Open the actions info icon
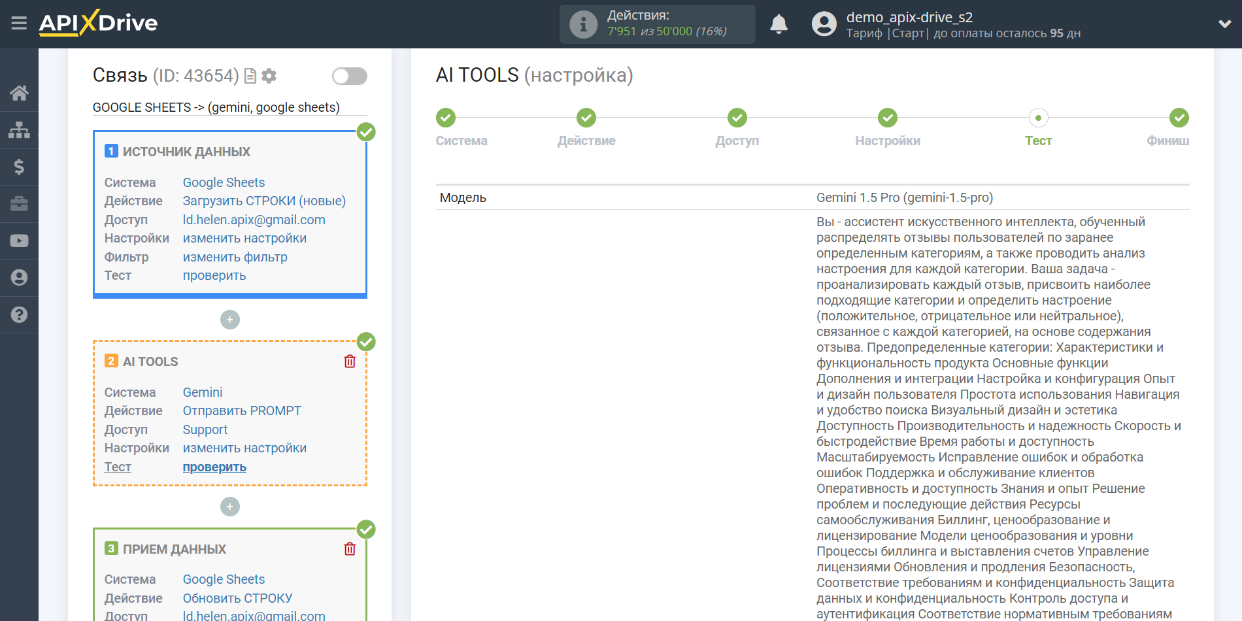1242x621 pixels. [x=583, y=24]
